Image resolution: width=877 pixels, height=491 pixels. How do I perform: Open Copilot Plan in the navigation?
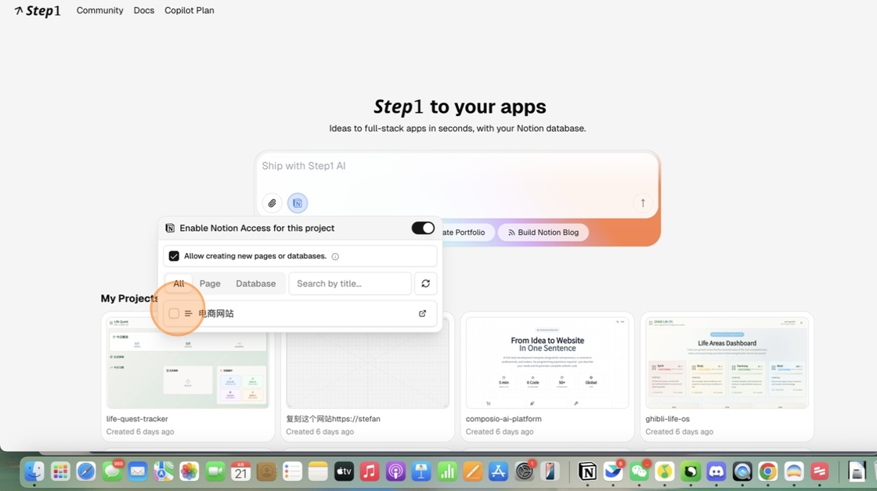tap(189, 11)
